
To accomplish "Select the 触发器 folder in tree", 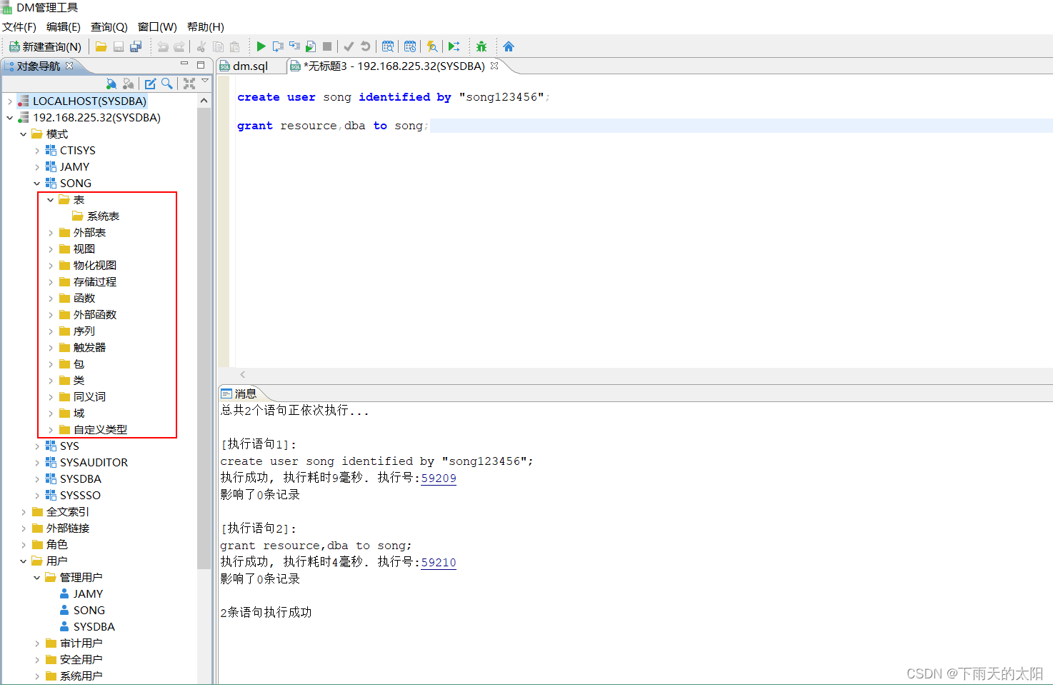I will 82,348.
